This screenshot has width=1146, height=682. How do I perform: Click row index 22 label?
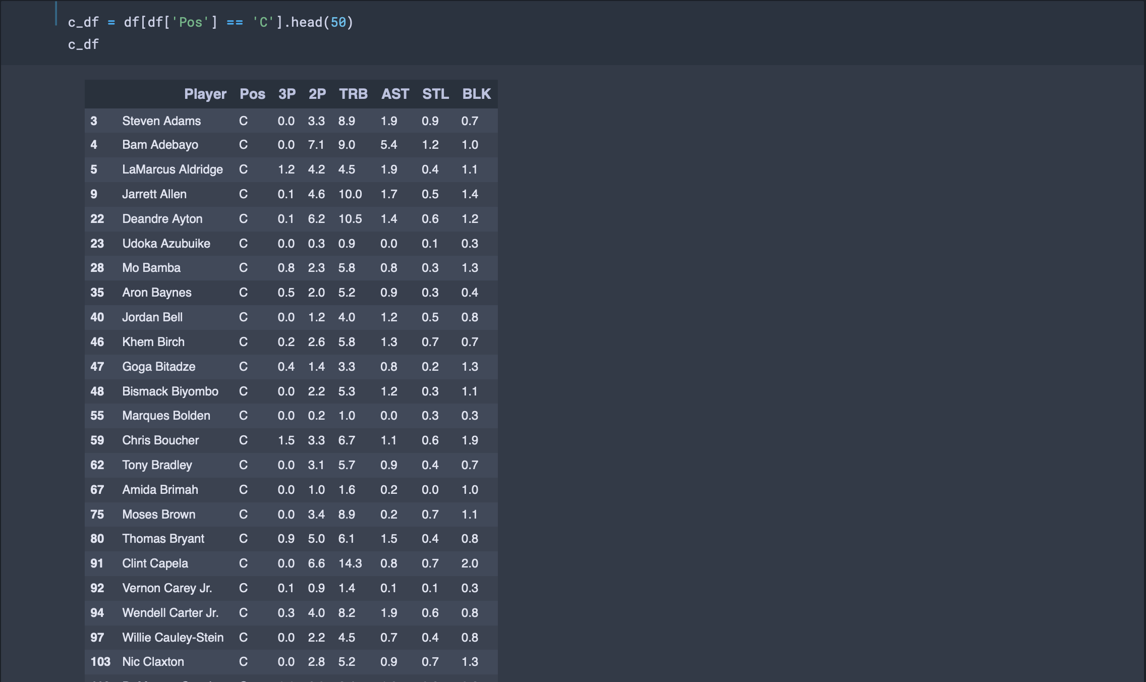(x=97, y=219)
